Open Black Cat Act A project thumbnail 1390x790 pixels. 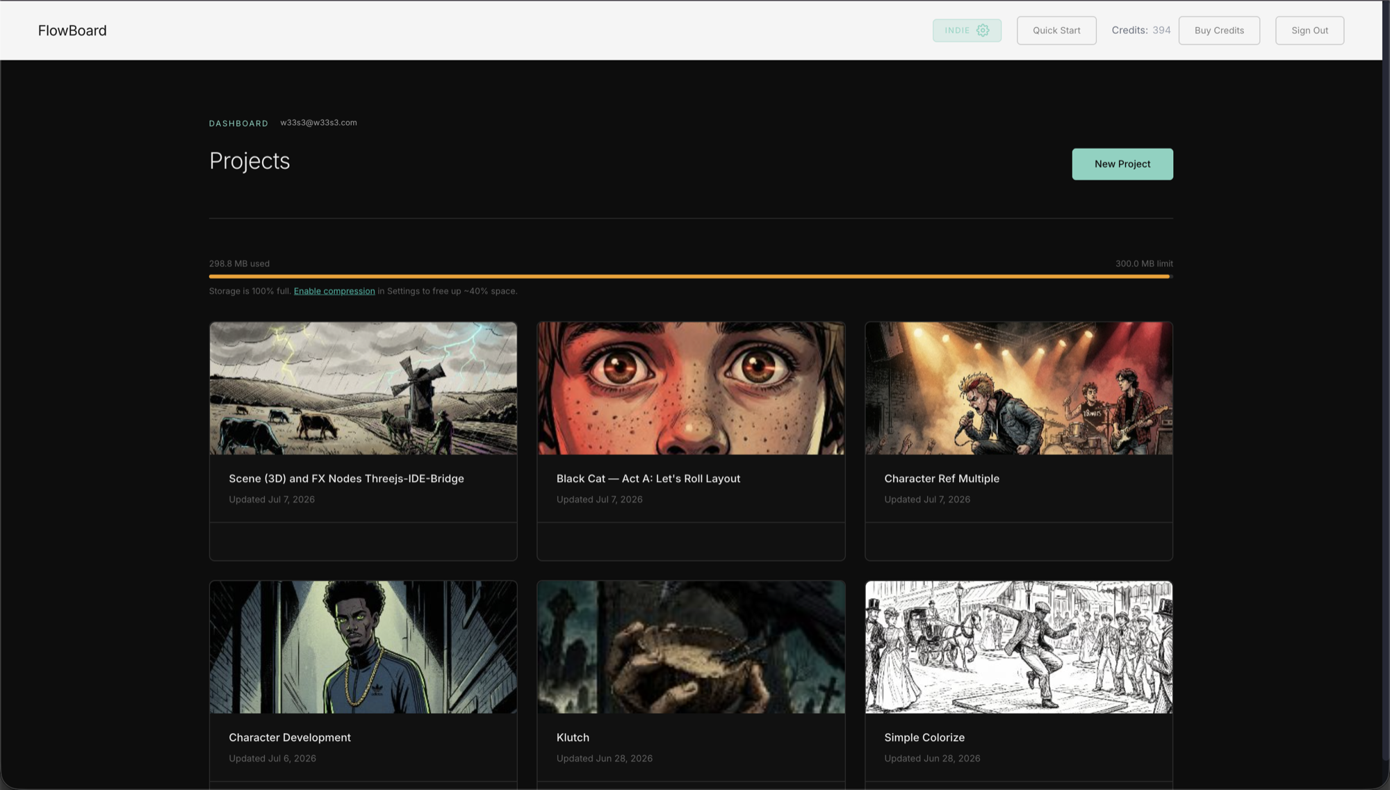click(x=691, y=388)
